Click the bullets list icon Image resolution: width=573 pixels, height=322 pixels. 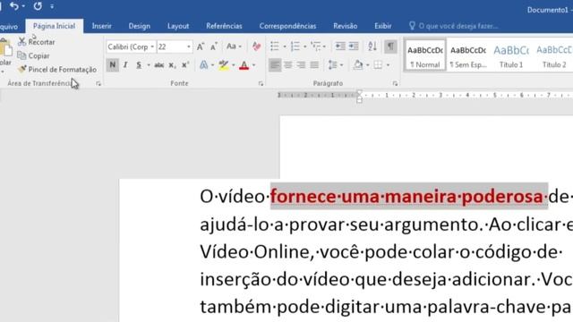pos(275,47)
